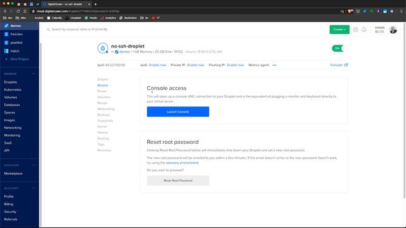Open Security in the account section
Image resolution: width=406 pixels, height=228 pixels.
[10, 212]
